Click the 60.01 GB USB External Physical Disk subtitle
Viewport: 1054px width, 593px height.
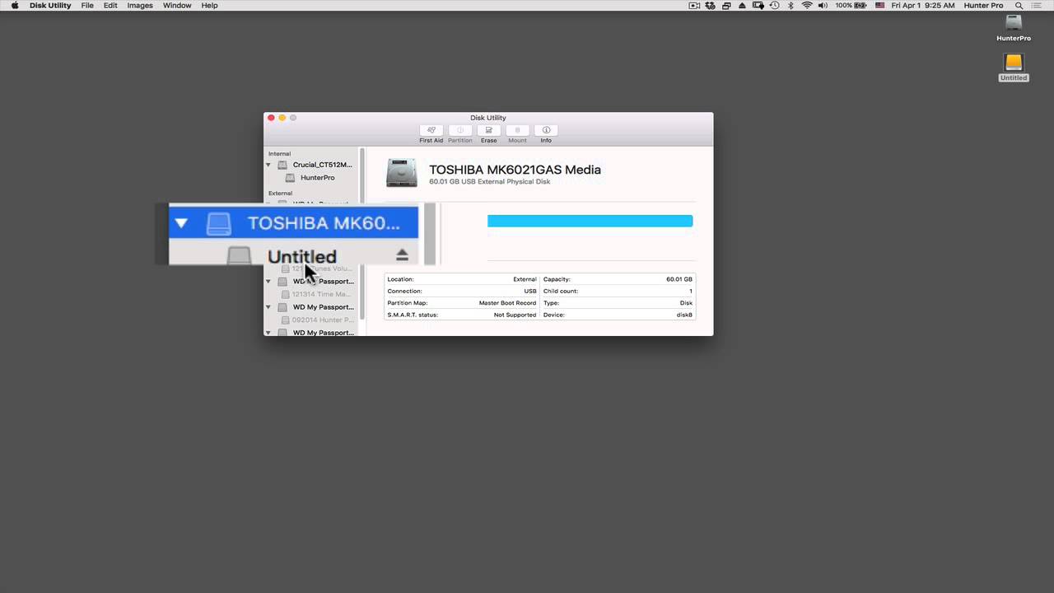click(x=489, y=182)
